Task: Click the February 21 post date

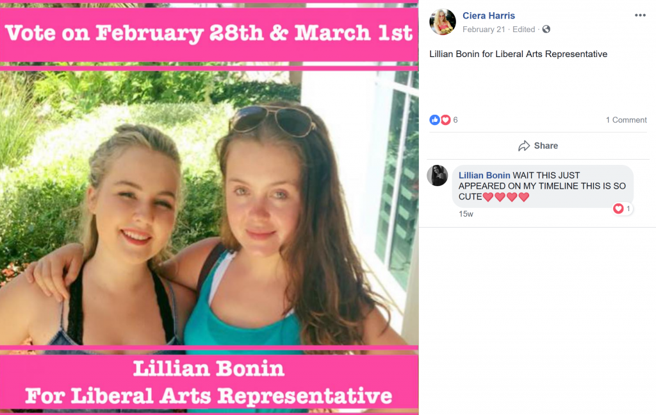Action: tap(484, 30)
